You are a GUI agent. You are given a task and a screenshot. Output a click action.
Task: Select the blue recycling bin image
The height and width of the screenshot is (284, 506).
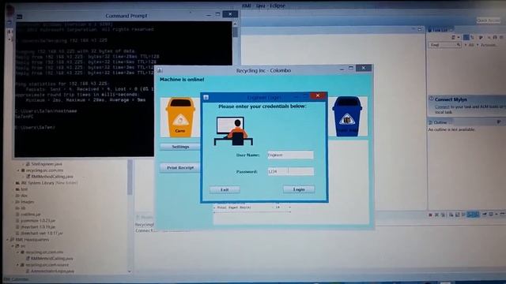coord(347,117)
